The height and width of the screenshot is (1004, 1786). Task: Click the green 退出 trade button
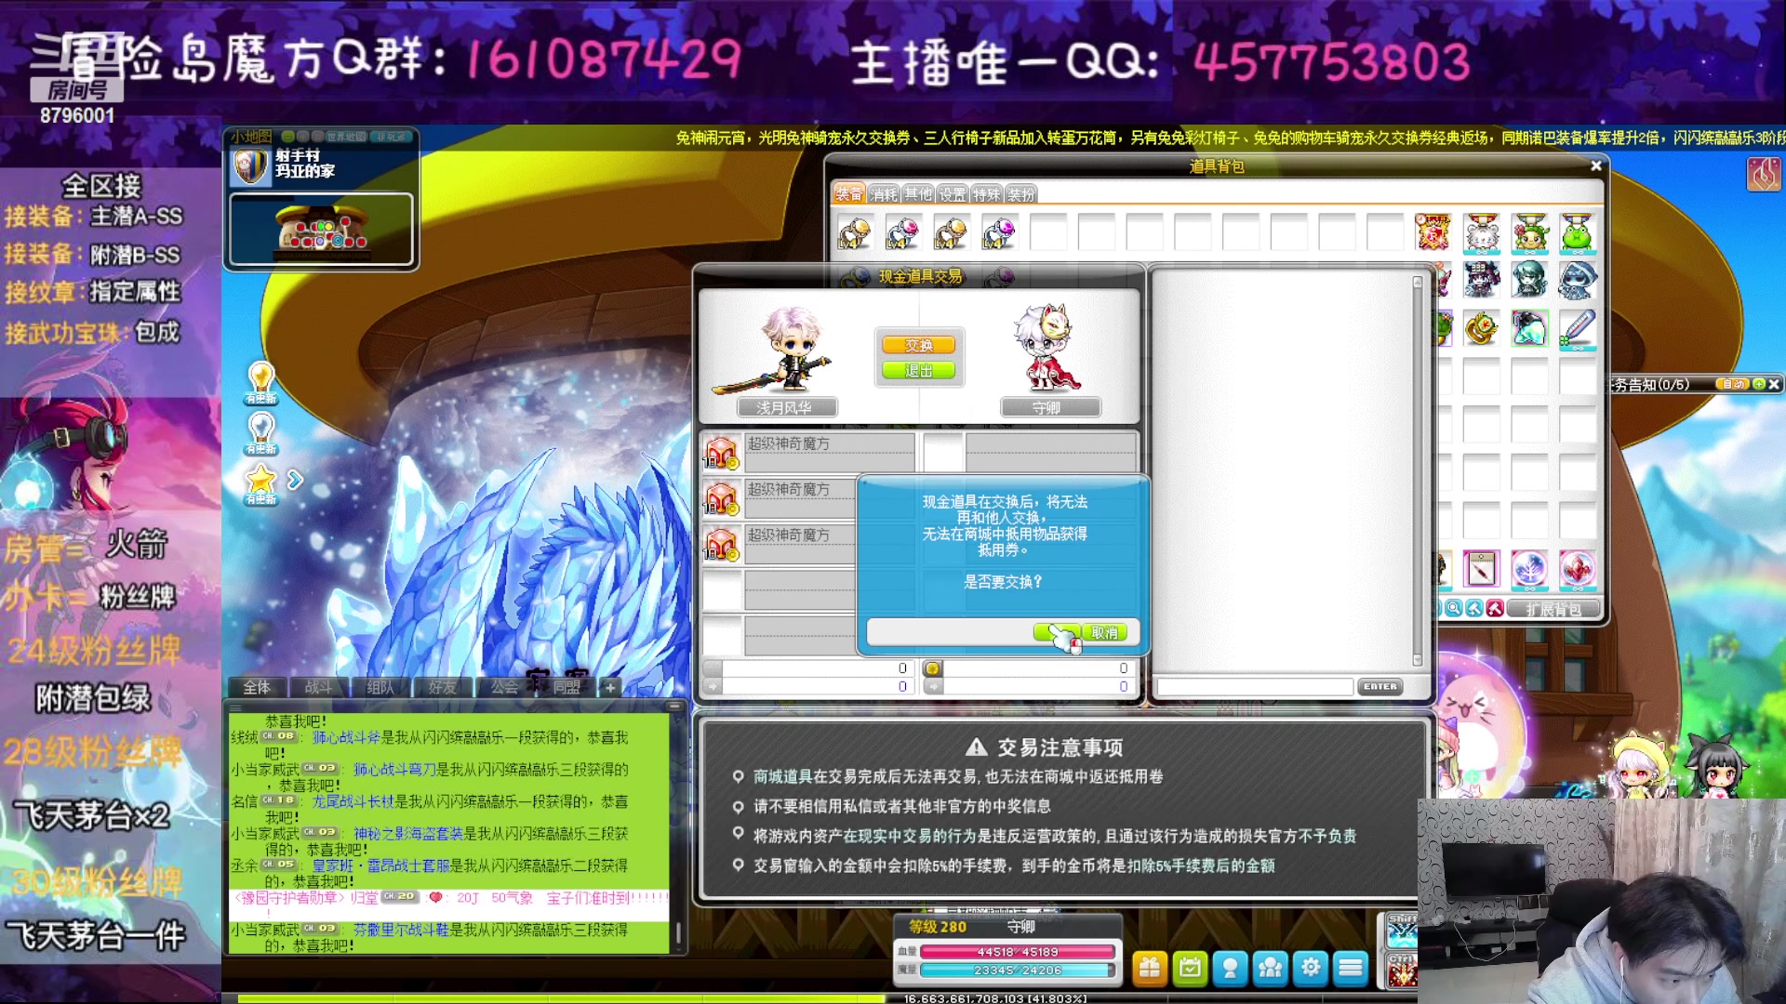tap(918, 370)
